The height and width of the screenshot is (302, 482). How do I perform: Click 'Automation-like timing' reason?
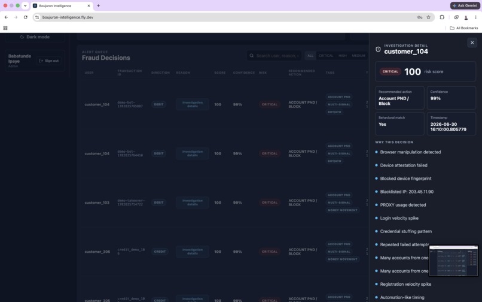(402, 297)
